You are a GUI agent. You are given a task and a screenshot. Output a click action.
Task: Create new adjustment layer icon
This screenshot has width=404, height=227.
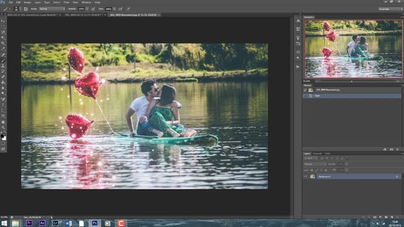[x=381, y=218]
